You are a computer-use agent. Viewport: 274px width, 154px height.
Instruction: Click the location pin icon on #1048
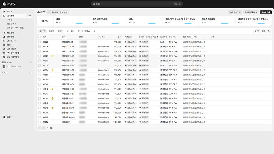[52, 108]
